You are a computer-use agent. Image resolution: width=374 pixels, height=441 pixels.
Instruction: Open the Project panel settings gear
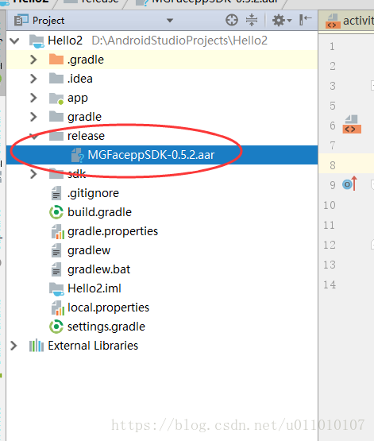click(282, 21)
